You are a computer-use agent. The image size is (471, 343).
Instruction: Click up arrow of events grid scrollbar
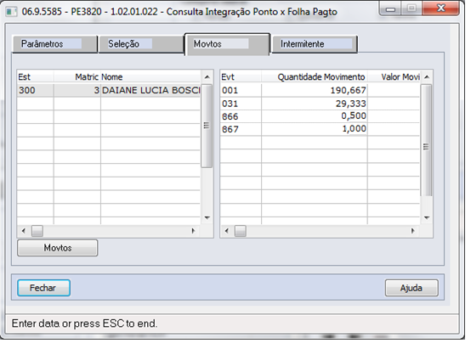[427, 77]
